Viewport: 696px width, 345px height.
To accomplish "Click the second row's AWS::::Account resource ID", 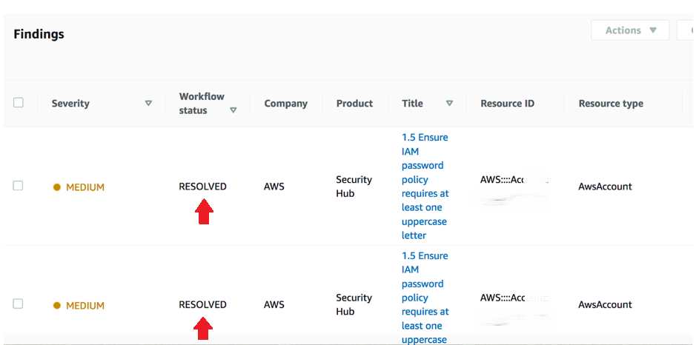I will point(514,298).
